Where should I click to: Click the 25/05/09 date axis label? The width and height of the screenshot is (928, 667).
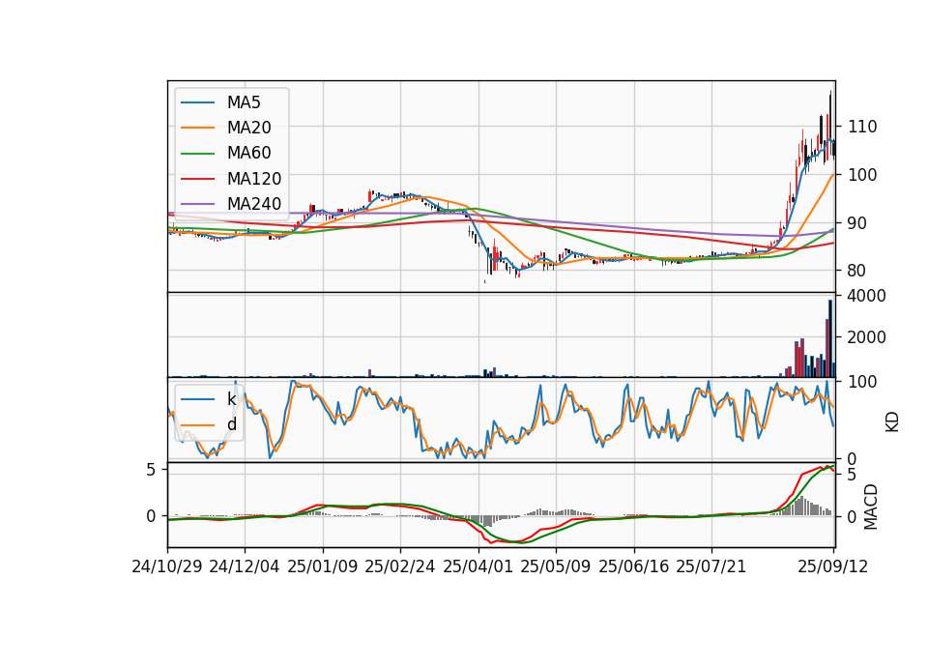pyautogui.click(x=555, y=567)
